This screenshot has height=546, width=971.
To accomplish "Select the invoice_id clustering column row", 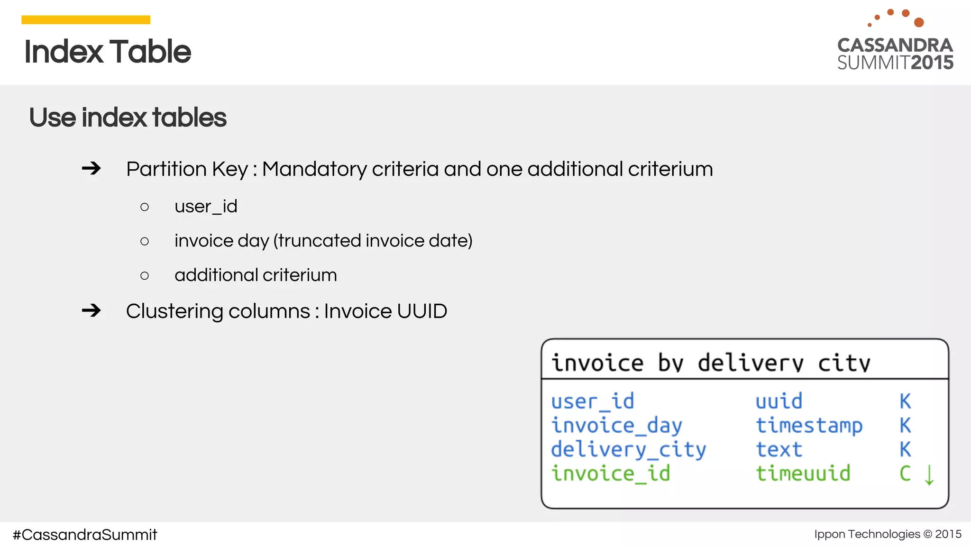I will pos(611,473).
